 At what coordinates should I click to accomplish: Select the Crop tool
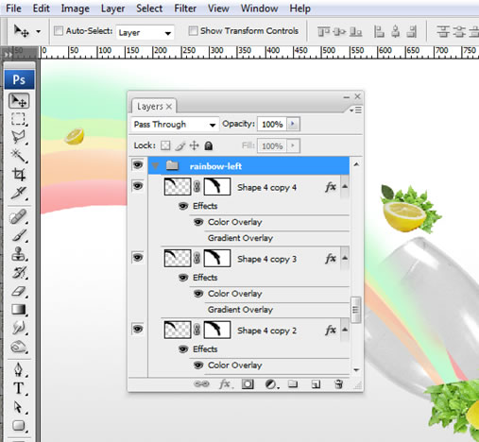click(x=19, y=174)
